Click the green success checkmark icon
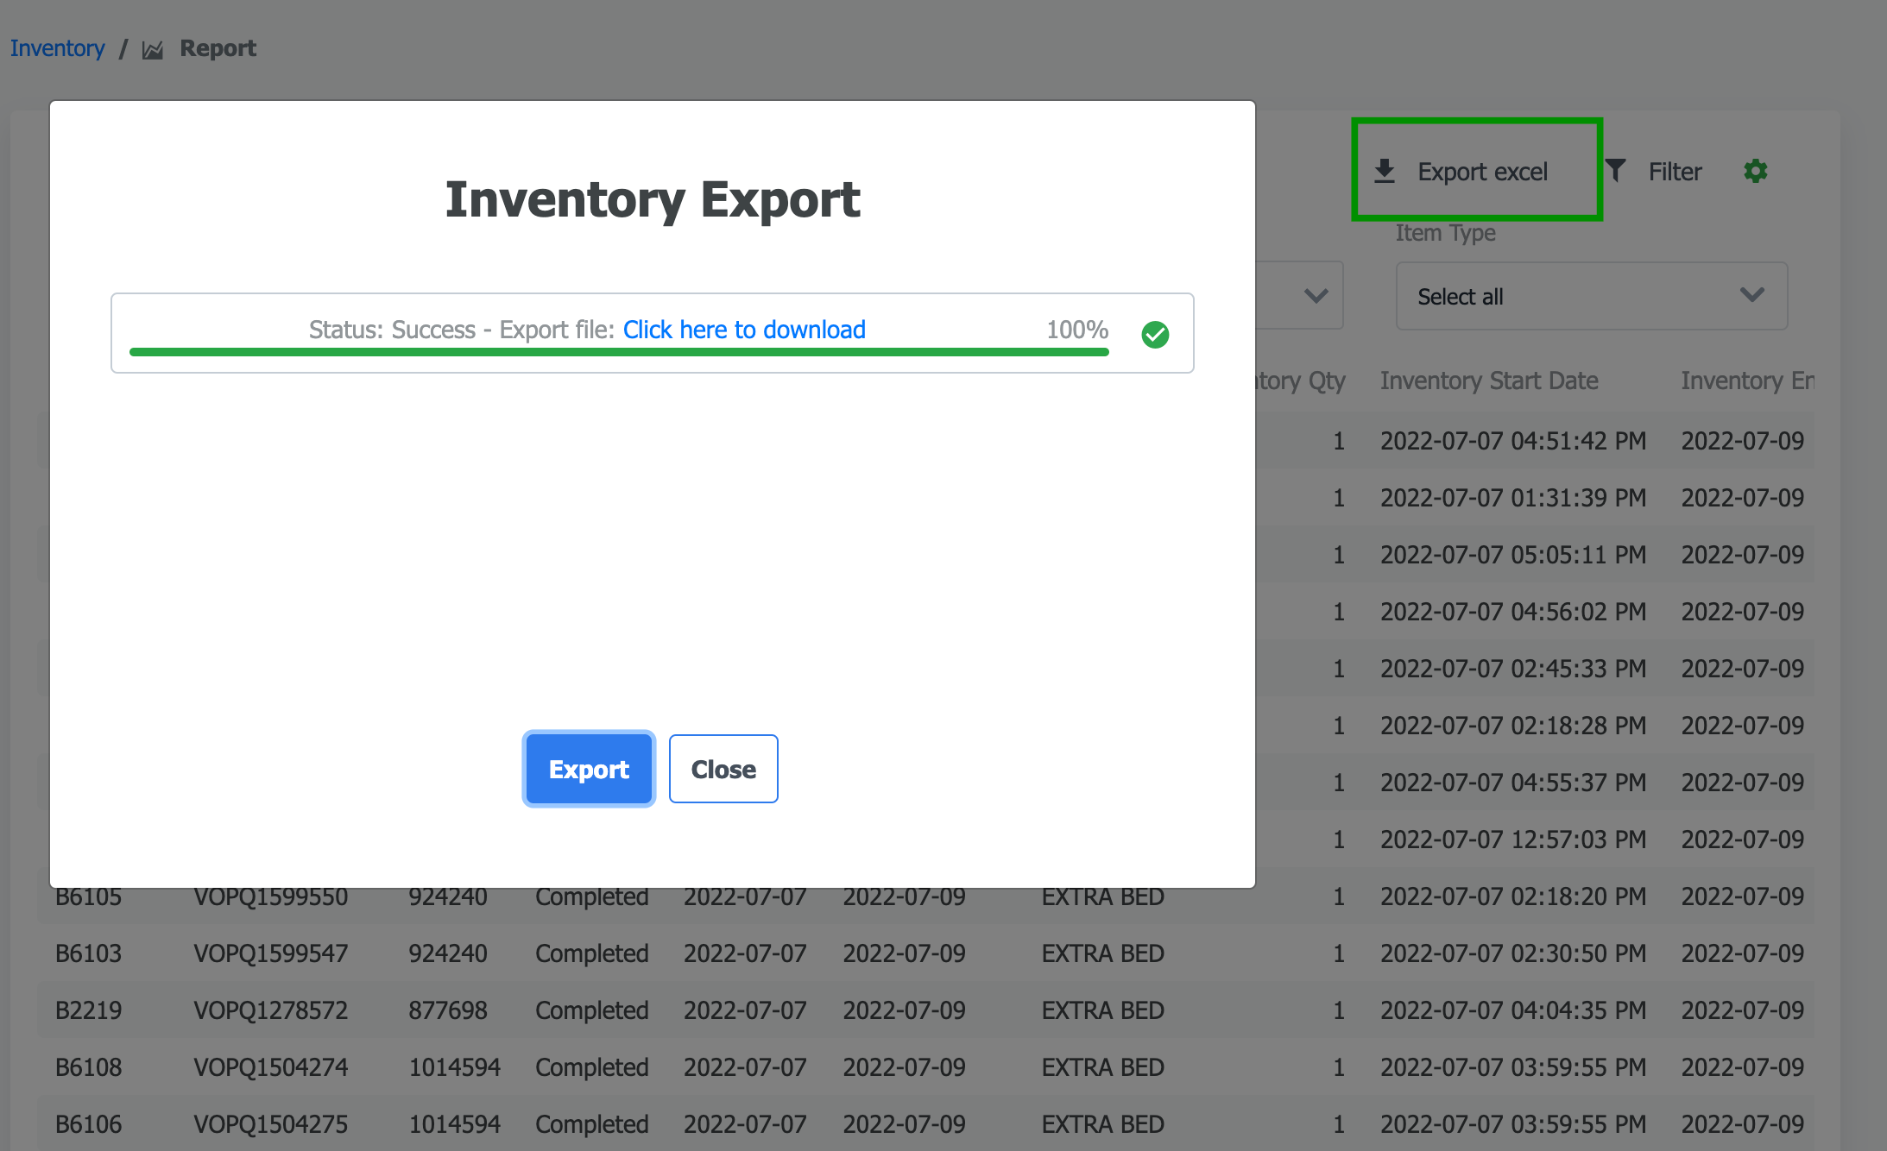The height and width of the screenshot is (1151, 1887). (x=1154, y=334)
